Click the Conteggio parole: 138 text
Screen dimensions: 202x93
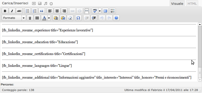(x=18, y=90)
